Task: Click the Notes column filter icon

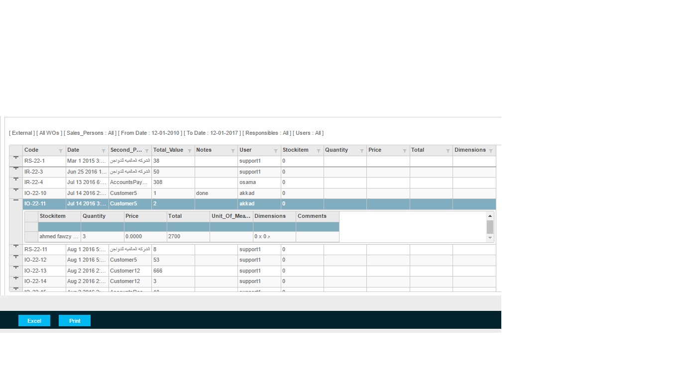Action: coord(232,151)
